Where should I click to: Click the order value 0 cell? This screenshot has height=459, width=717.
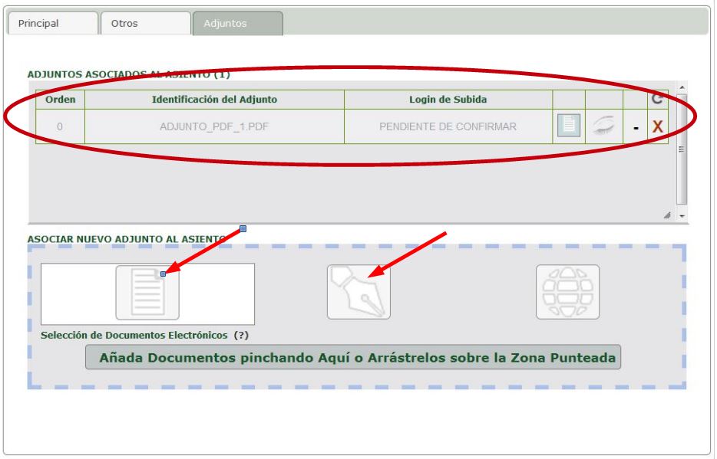61,126
